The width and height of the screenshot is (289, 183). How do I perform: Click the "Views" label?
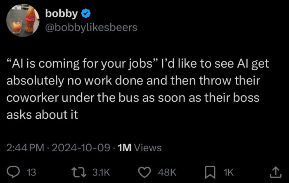tap(148, 148)
